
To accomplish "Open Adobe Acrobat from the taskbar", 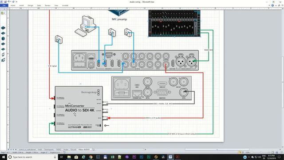I will (177, 157).
